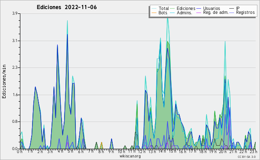Click the y-axis value 3.1

15,41
